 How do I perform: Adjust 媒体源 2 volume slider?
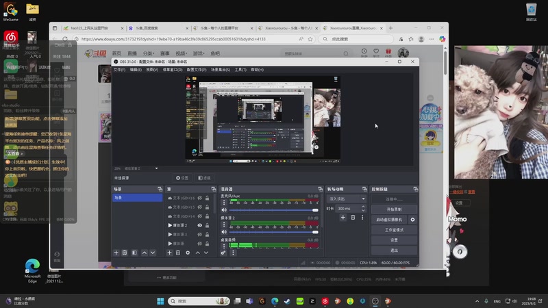pyautogui.click(x=273, y=232)
